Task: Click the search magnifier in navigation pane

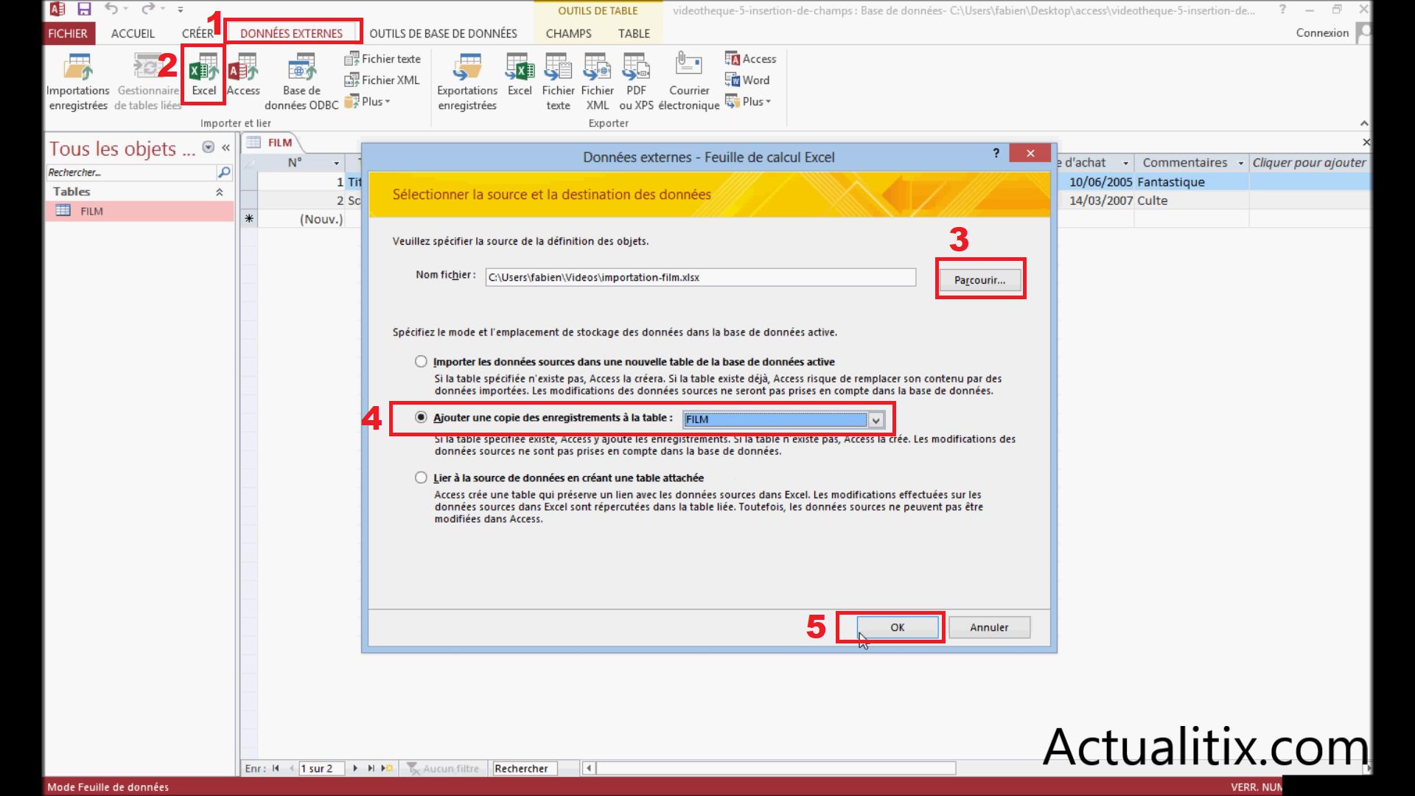Action: (224, 172)
